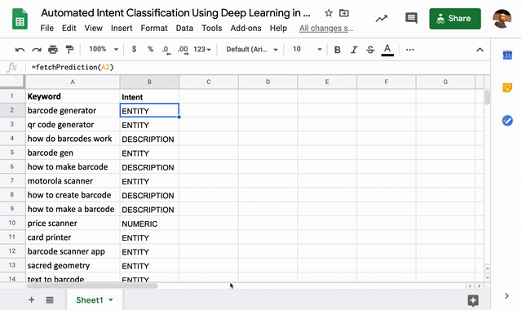Select column A header

click(73, 82)
